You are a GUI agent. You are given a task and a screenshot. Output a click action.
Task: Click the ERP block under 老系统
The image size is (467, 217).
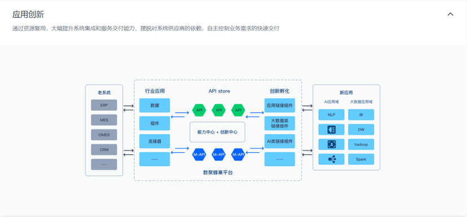[104, 105]
